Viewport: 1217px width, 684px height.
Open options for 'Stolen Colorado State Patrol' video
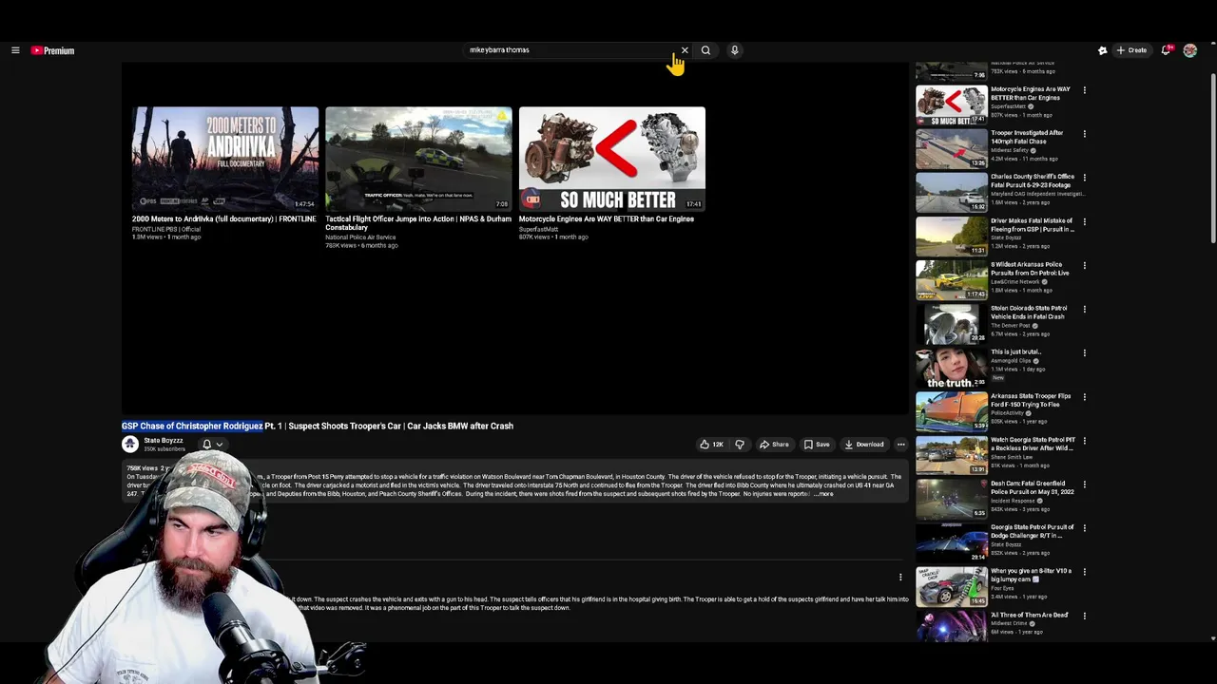click(1084, 309)
